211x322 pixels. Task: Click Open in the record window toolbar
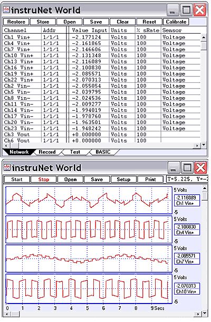point(70,179)
